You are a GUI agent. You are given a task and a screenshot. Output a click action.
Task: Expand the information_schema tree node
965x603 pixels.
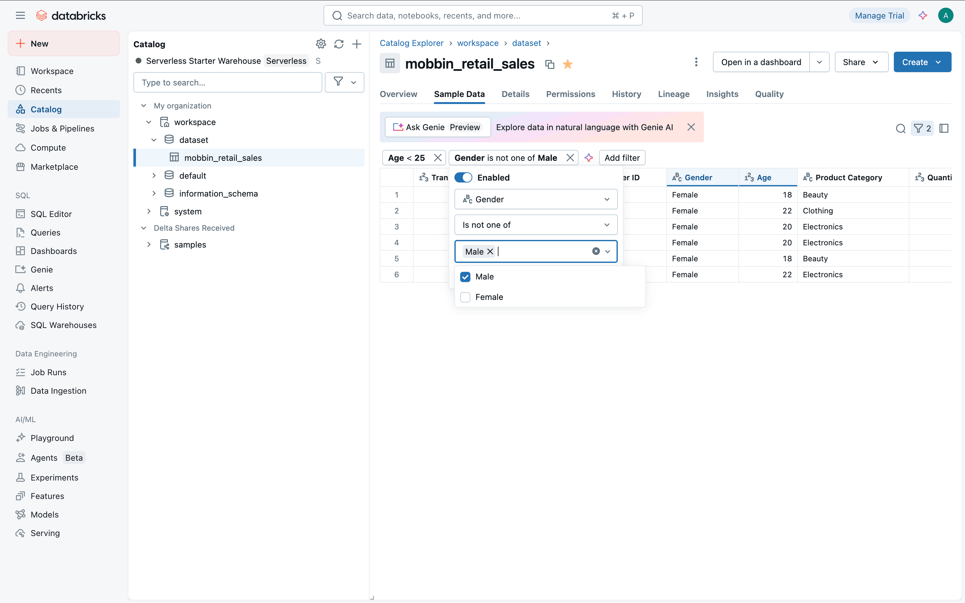point(154,193)
